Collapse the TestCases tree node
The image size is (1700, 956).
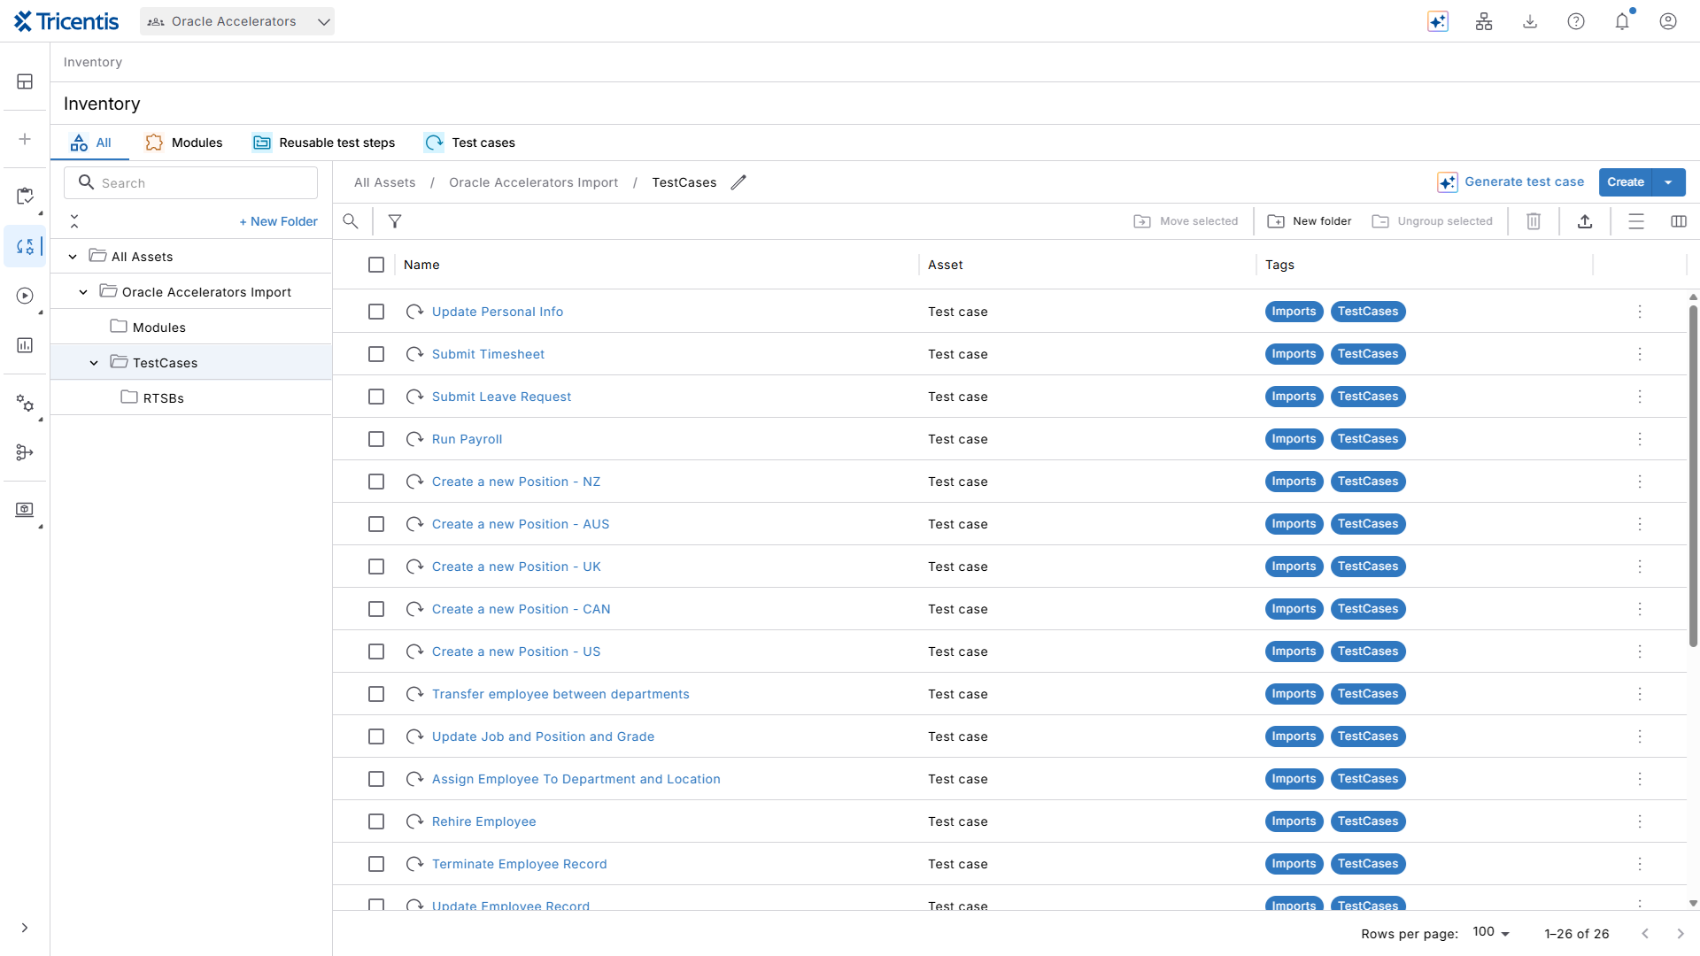(94, 363)
